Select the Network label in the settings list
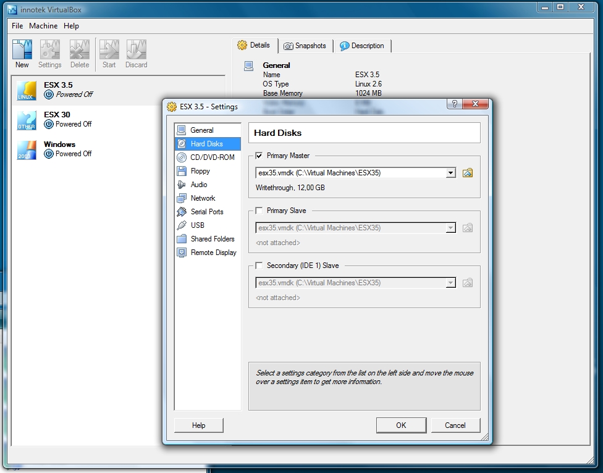Image resolution: width=603 pixels, height=473 pixels. point(203,198)
